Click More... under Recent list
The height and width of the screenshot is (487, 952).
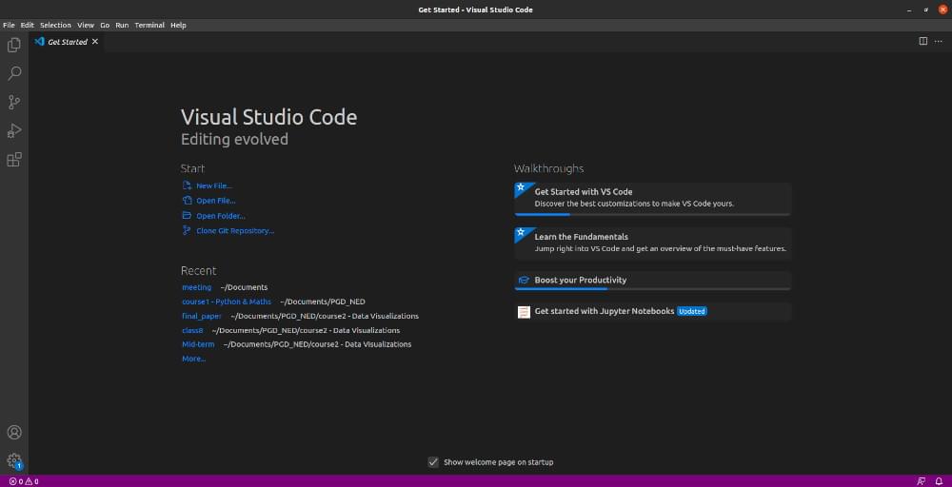click(x=193, y=359)
